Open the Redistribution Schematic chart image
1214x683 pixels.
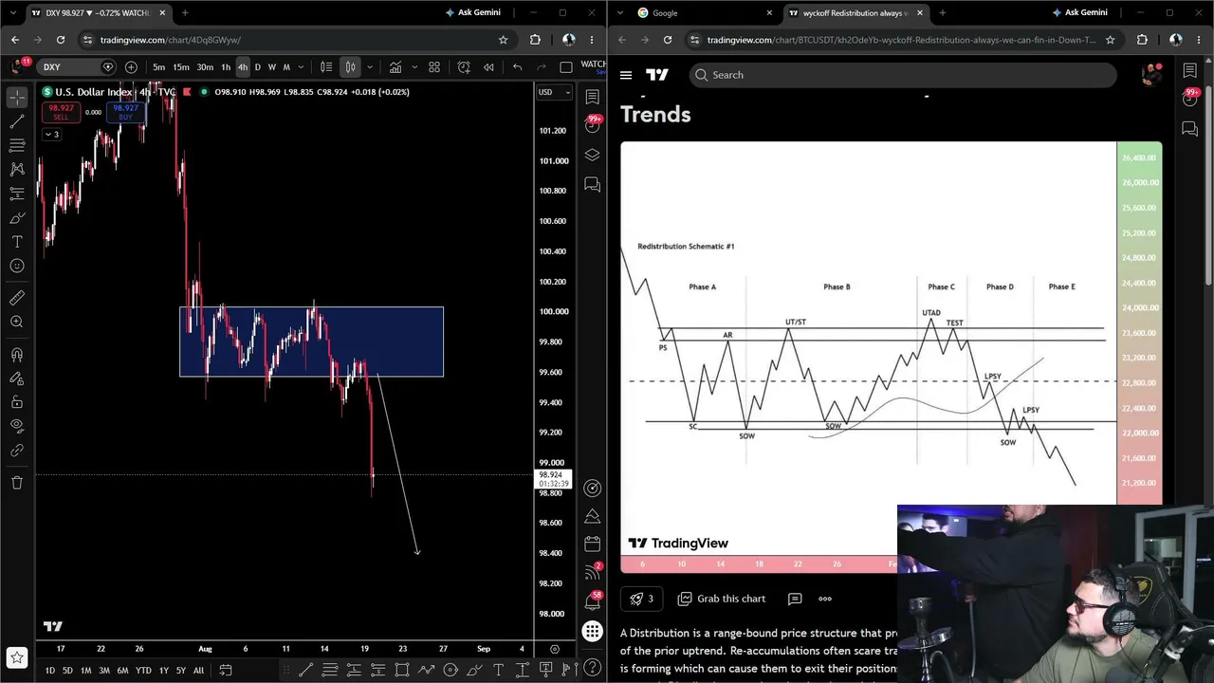point(892,358)
